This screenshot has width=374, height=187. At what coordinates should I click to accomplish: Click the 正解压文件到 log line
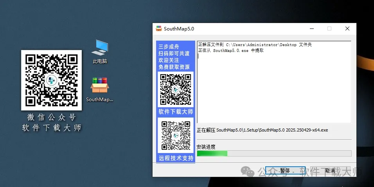[255, 45]
